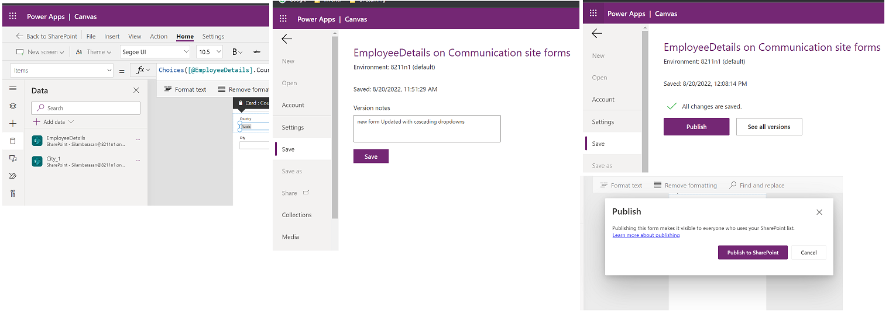Select Collections in middle window menu

click(x=297, y=215)
